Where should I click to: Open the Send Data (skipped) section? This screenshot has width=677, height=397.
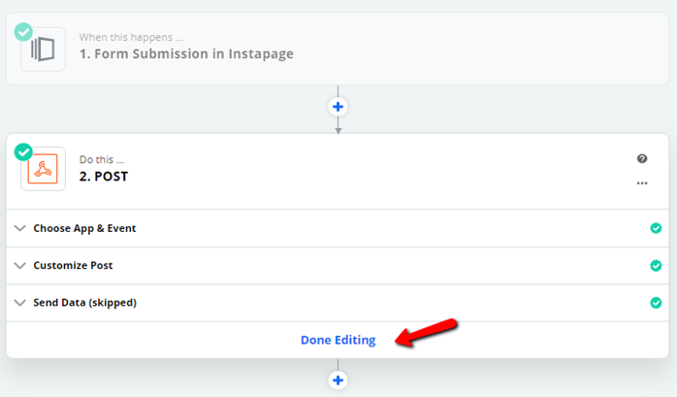(338, 303)
